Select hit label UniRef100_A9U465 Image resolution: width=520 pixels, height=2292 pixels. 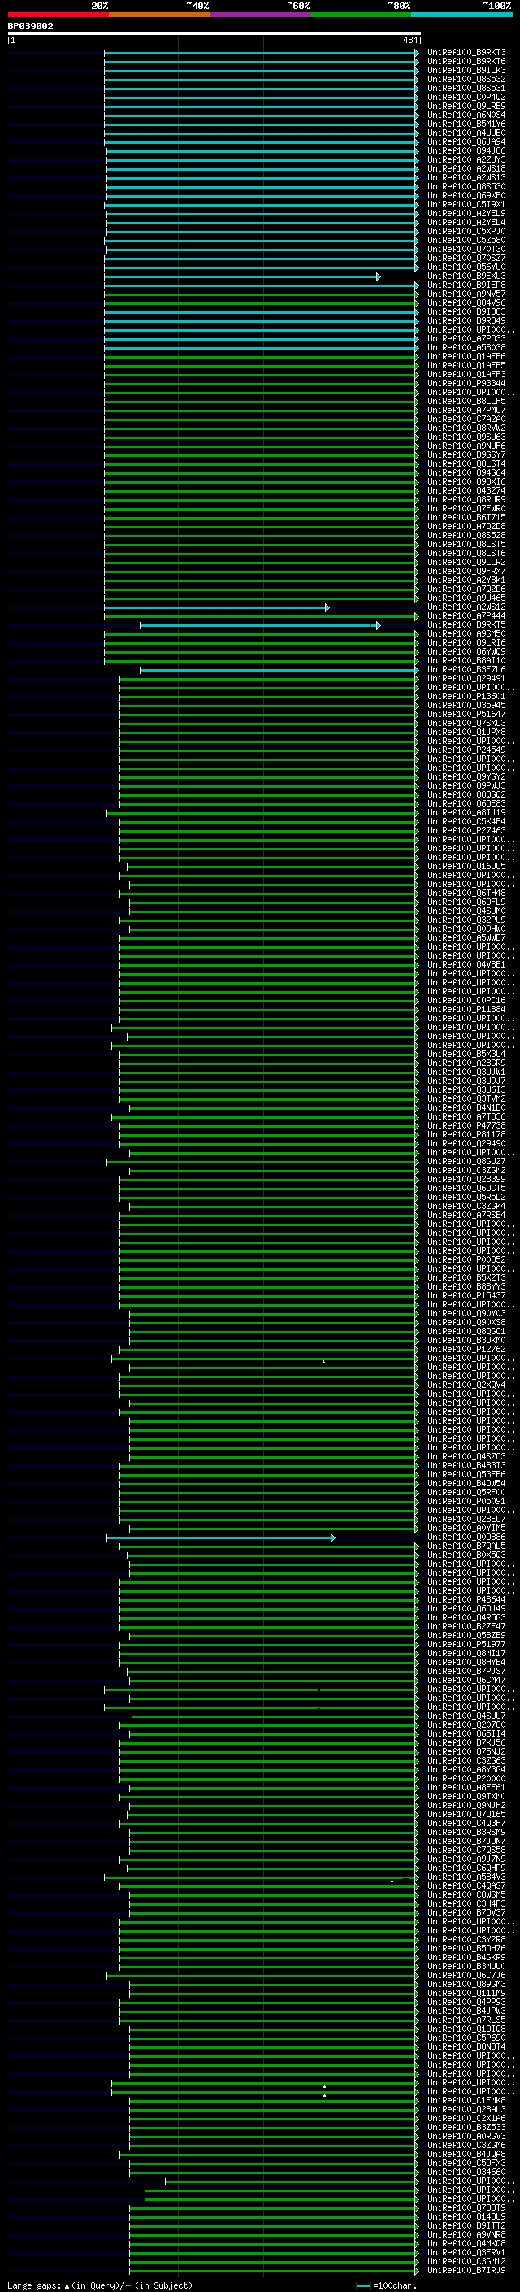(x=466, y=598)
